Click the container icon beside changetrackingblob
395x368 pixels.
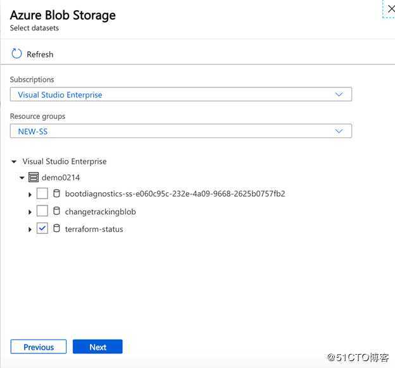pyautogui.click(x=57, y=211)
